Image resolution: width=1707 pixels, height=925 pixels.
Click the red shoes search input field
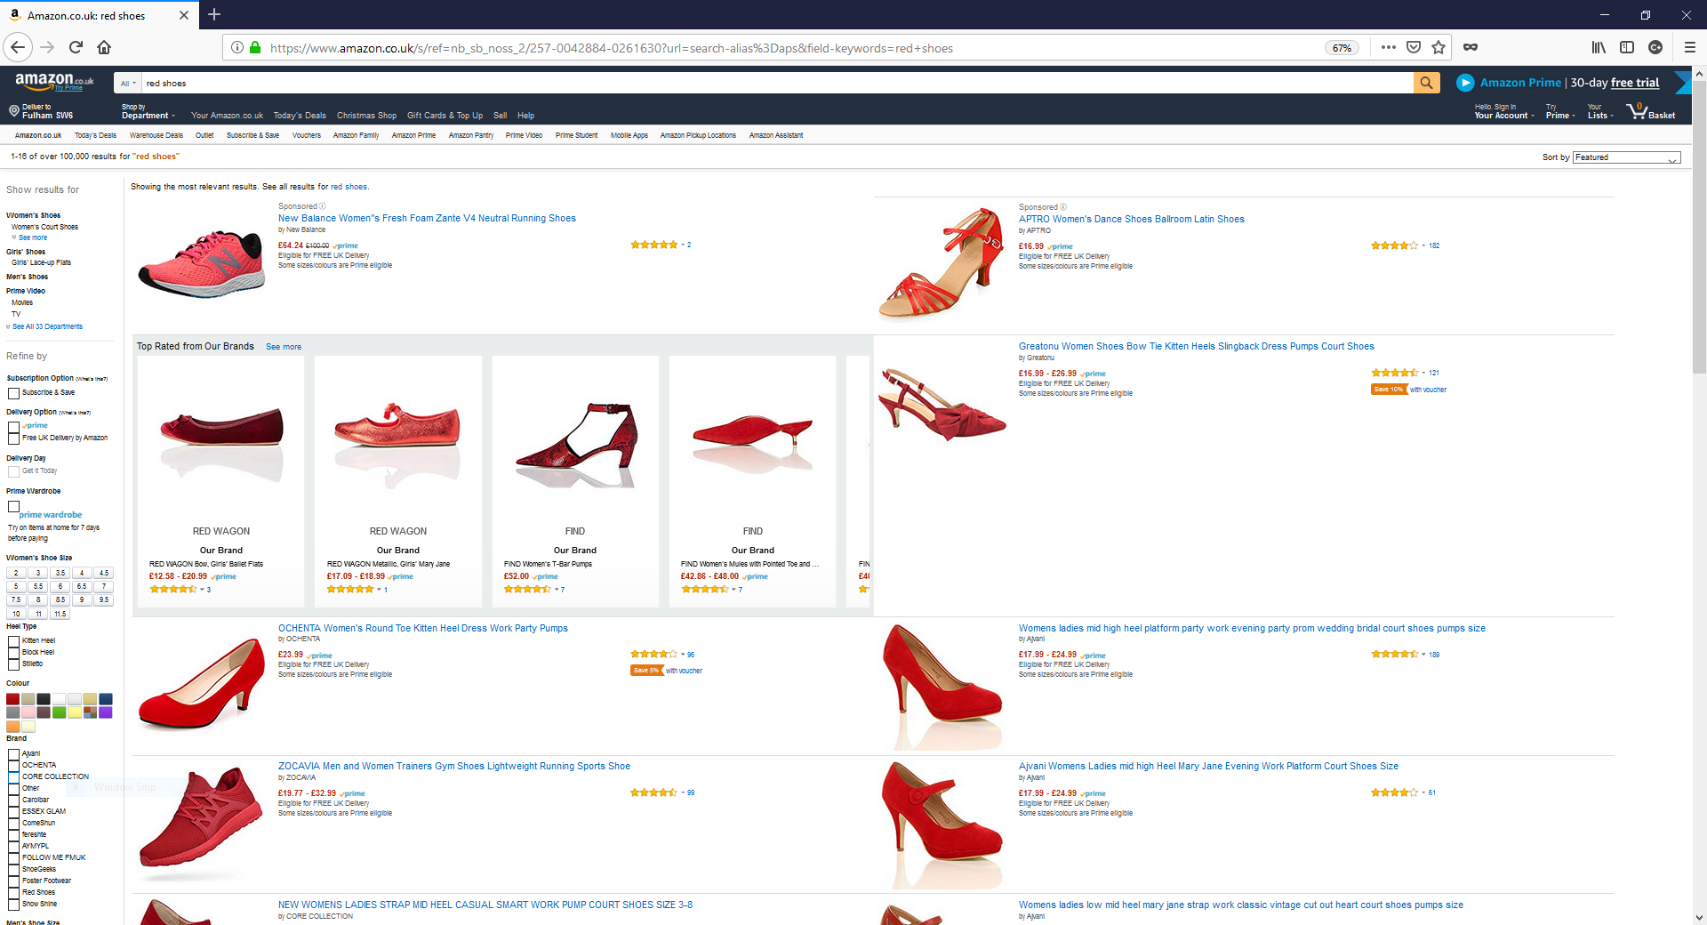click(773, 84)
